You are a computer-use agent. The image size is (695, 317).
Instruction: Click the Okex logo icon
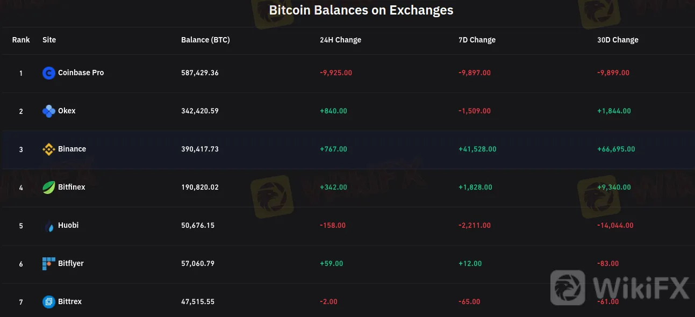click(x=49, y=111)
